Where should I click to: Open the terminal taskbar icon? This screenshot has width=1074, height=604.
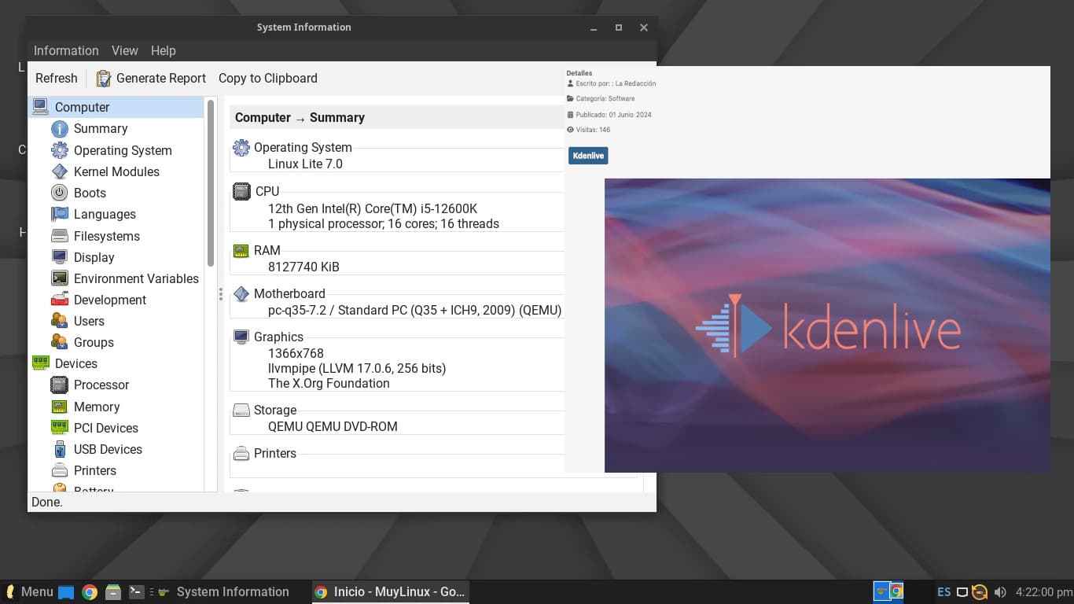tap(136, 591)
